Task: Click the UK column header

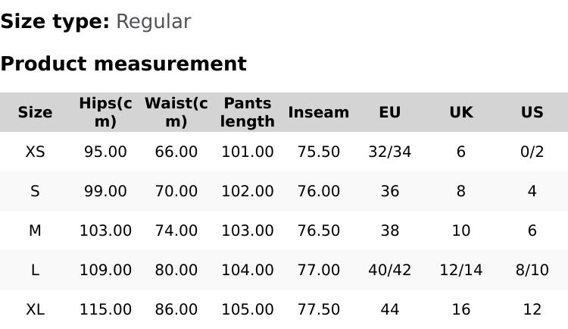Action: (x=461, y=113)
